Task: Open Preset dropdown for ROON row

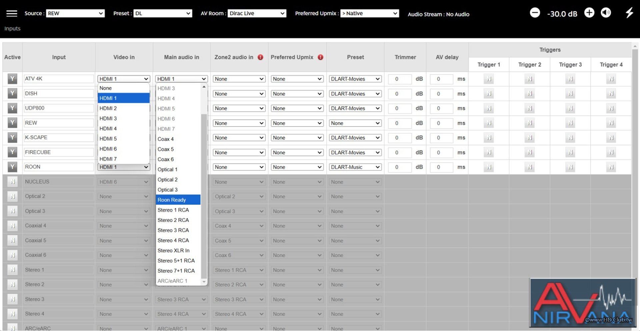Action: [x=355, y=167]
